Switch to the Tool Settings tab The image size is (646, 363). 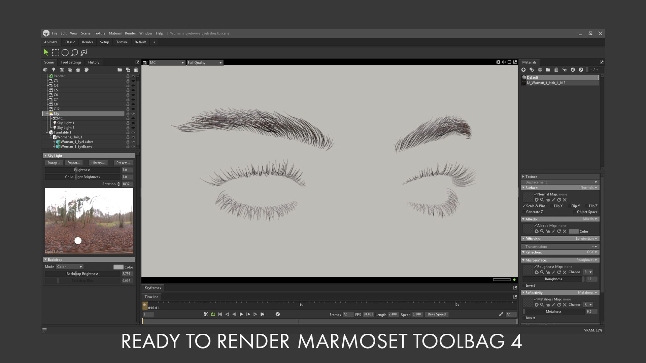(x=71, y=62)
